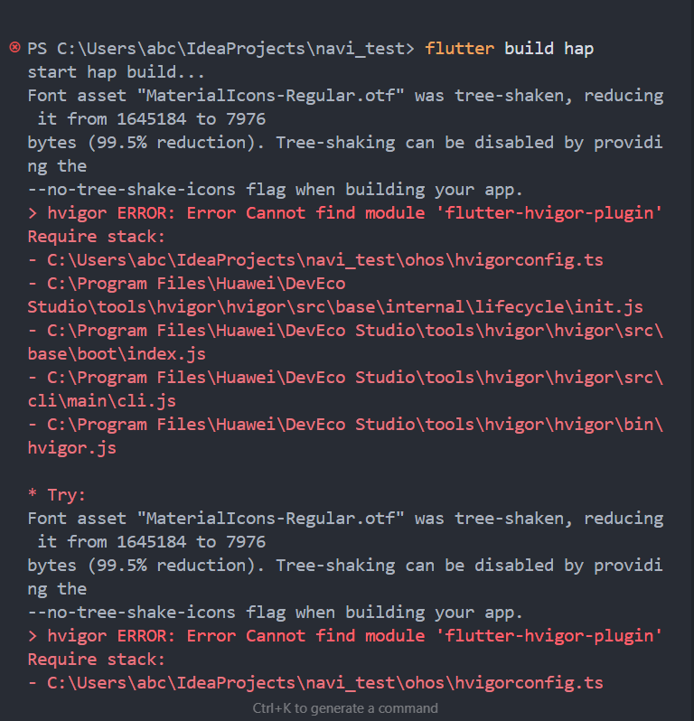Click the font asset line below '* Try:'
This screenshot has height=721, width=694.
[345, 518]
